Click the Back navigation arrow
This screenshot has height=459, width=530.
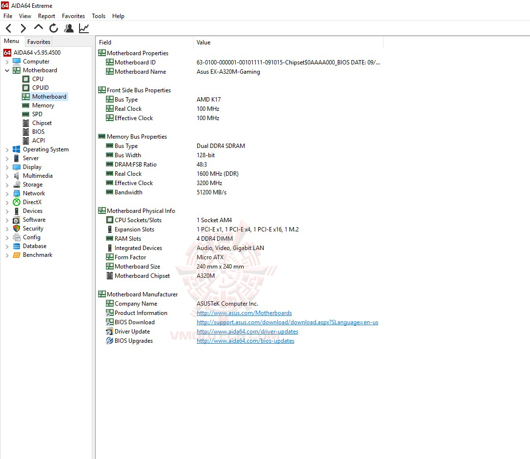click(9, 28)
